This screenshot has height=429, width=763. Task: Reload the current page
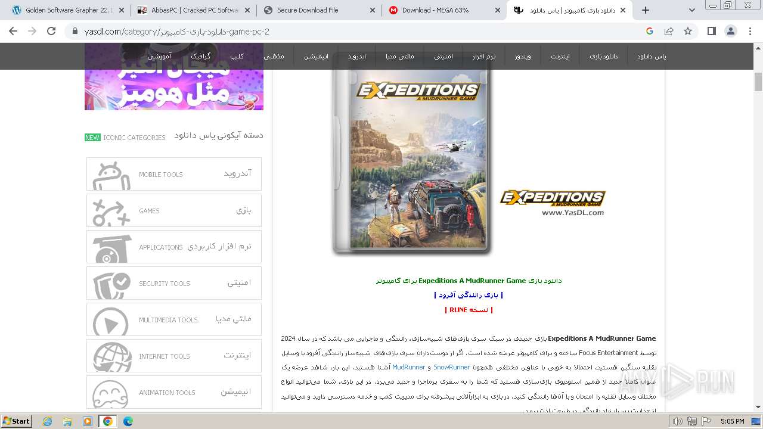51,31
